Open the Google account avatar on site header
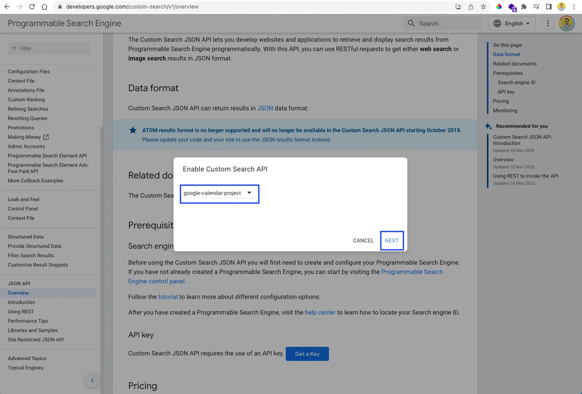Viewport: 582px width, 394px height. [x=567, y=23]
